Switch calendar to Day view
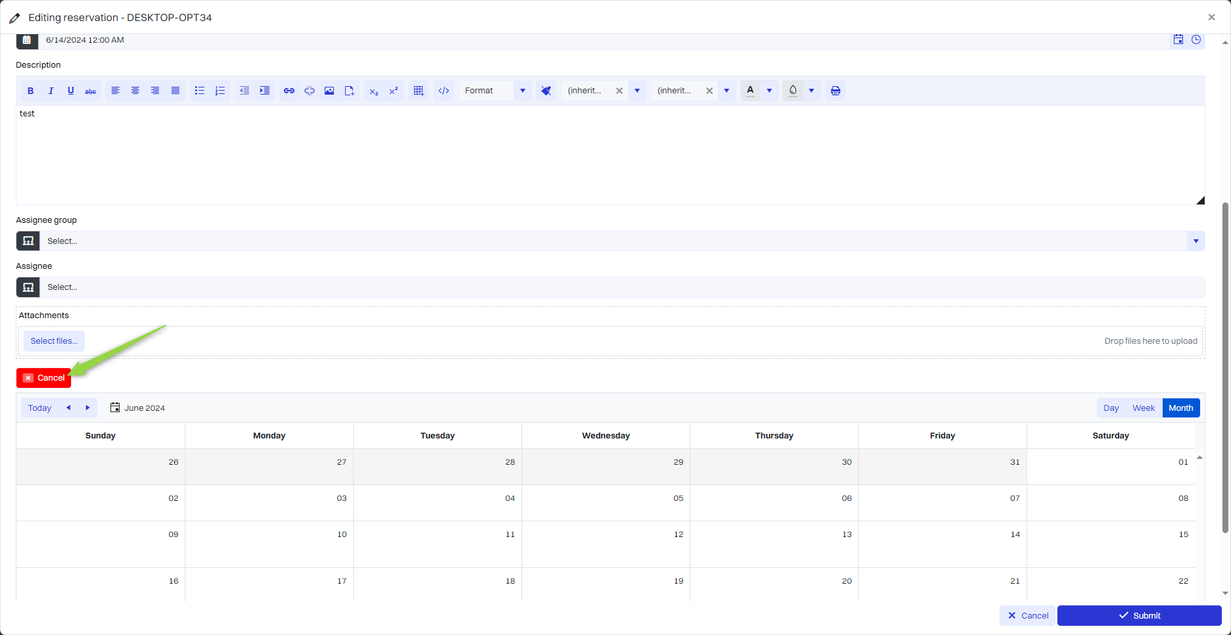This screenshot has height=635, width=1231. coord(1111,408)
